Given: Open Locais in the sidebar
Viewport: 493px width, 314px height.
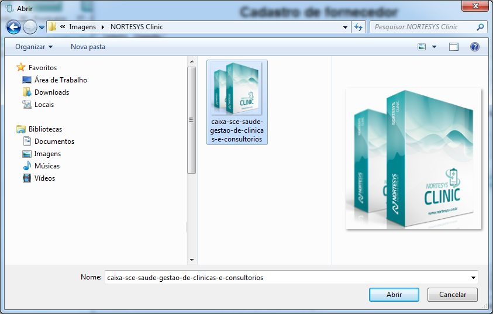Looking at the screenshot, I should click(x=44, y=104).
